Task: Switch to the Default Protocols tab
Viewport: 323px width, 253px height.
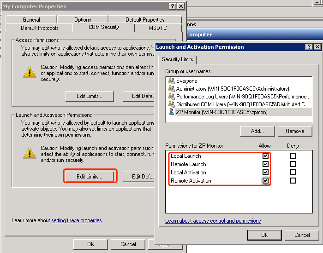Action: coord(40,28)
